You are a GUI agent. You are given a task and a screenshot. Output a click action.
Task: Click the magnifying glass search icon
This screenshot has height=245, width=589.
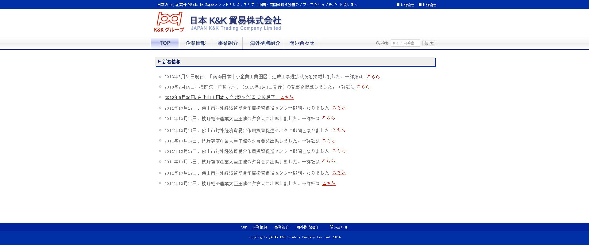point(378,43)
